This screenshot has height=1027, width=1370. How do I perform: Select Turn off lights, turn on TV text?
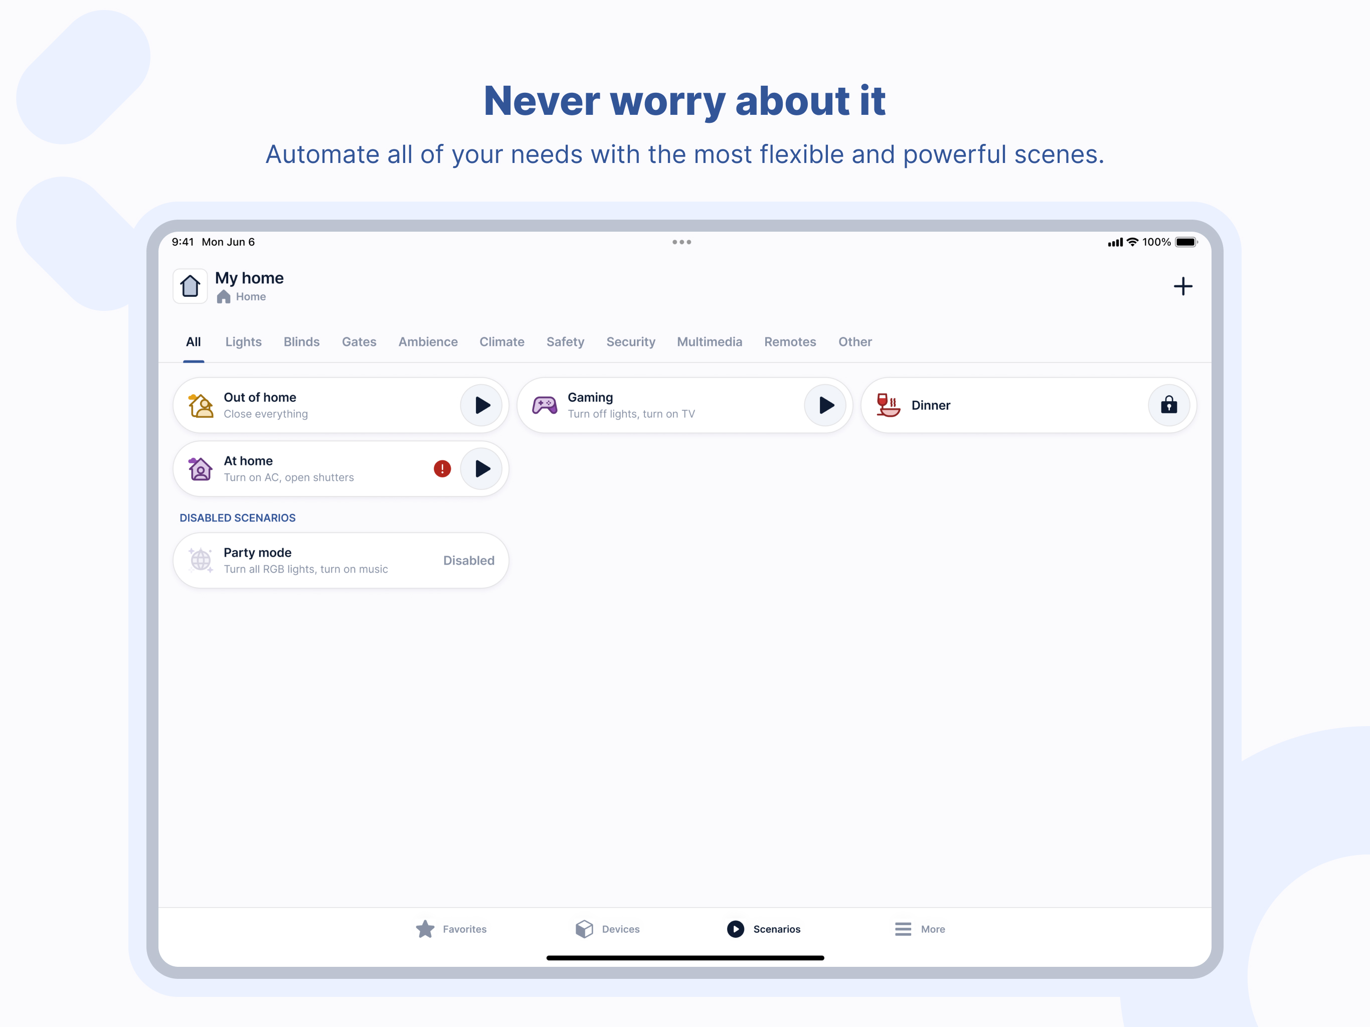[x=631, y=414]
